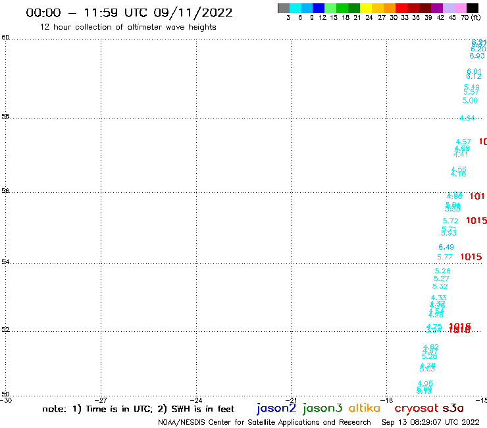Click the longitude axis label '-24'

click(196, 400)
